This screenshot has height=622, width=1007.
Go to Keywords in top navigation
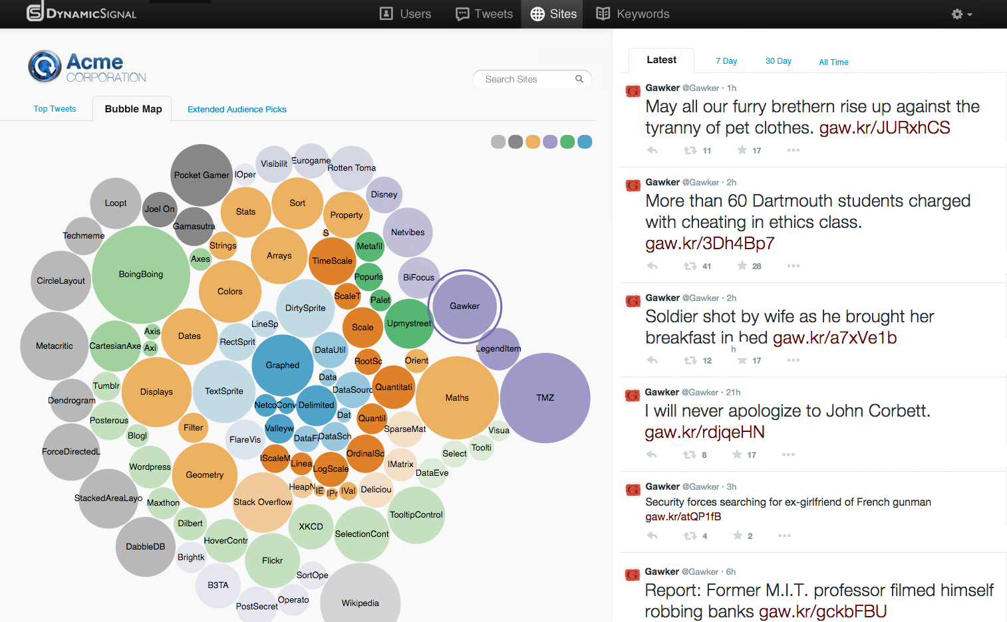pyautogui.click(x=633, y=14)
